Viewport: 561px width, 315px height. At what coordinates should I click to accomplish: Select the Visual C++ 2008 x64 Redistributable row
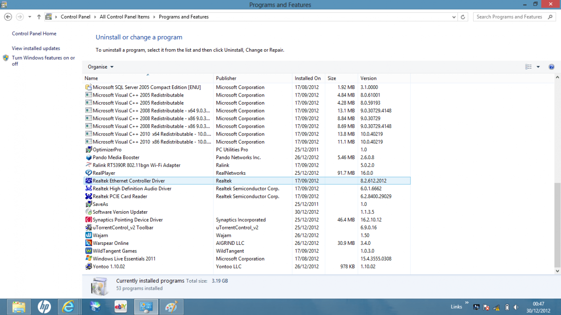(247, 110)
